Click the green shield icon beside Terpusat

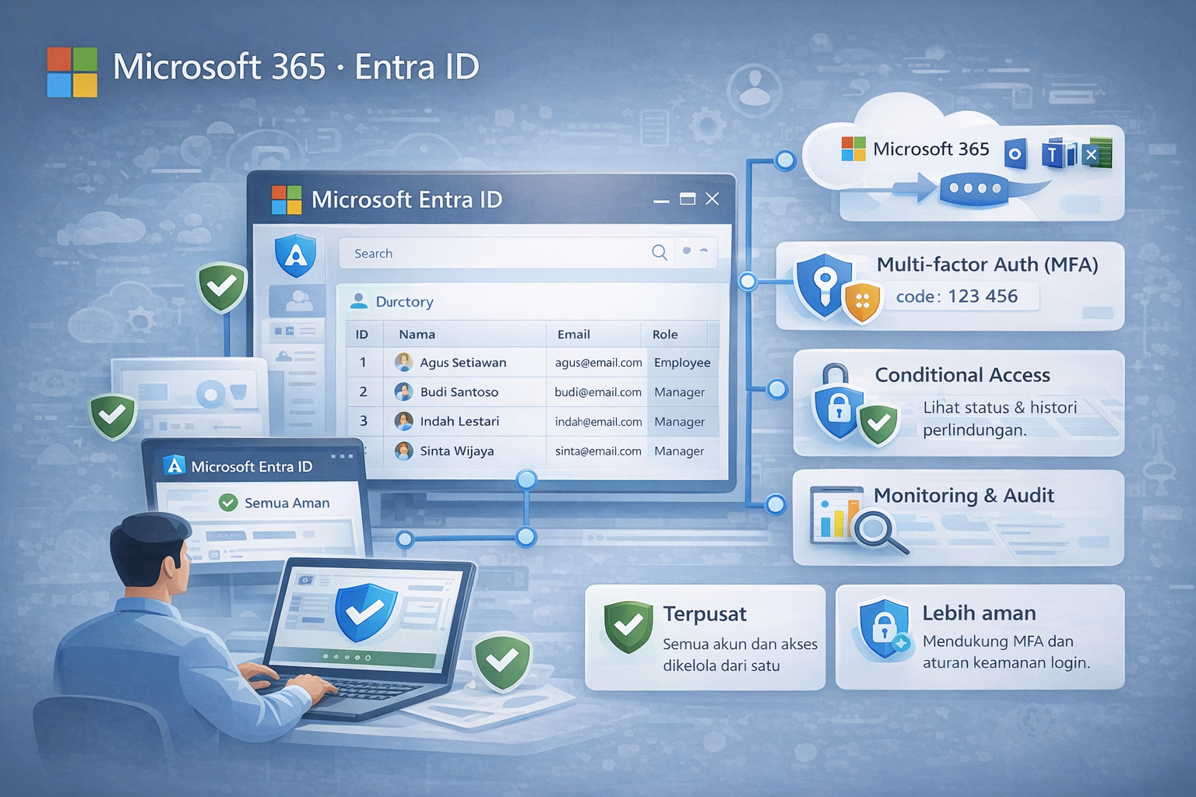pos(628,626)
